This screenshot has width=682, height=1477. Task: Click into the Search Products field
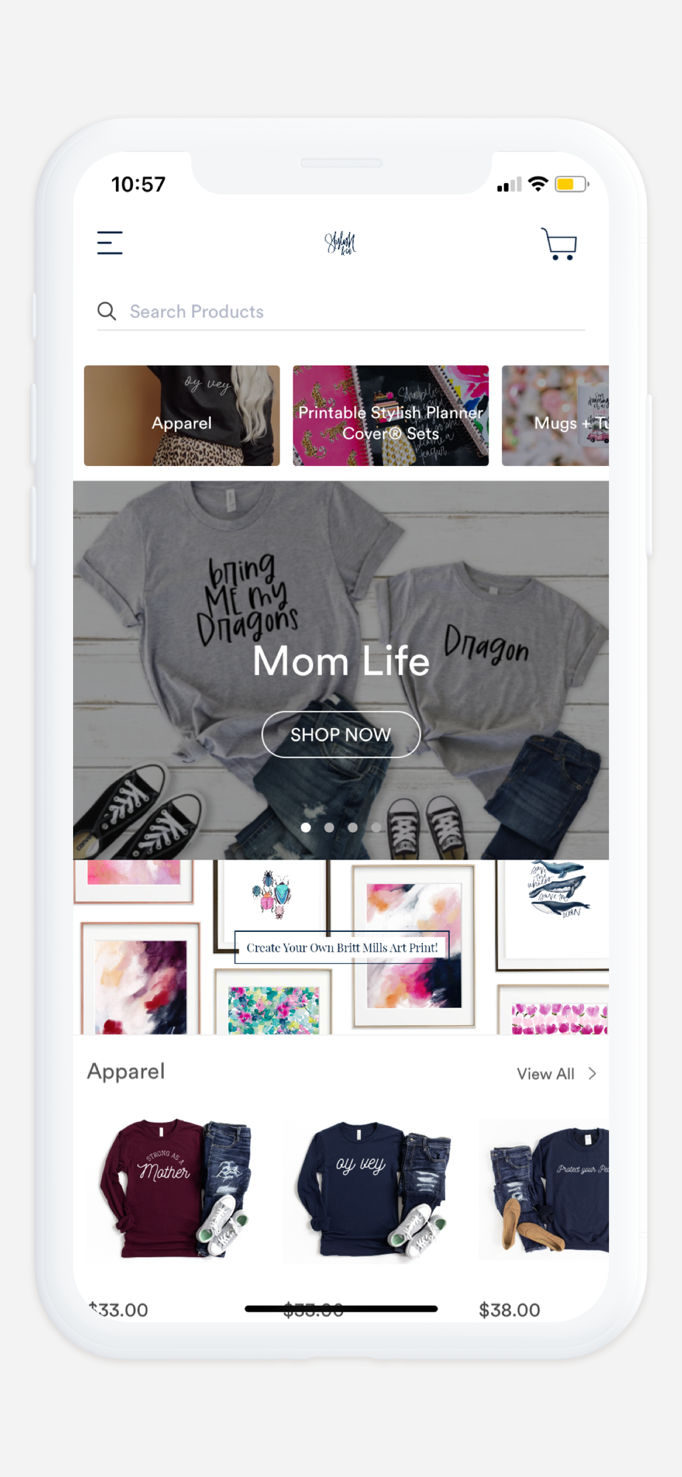pos(341,312)
